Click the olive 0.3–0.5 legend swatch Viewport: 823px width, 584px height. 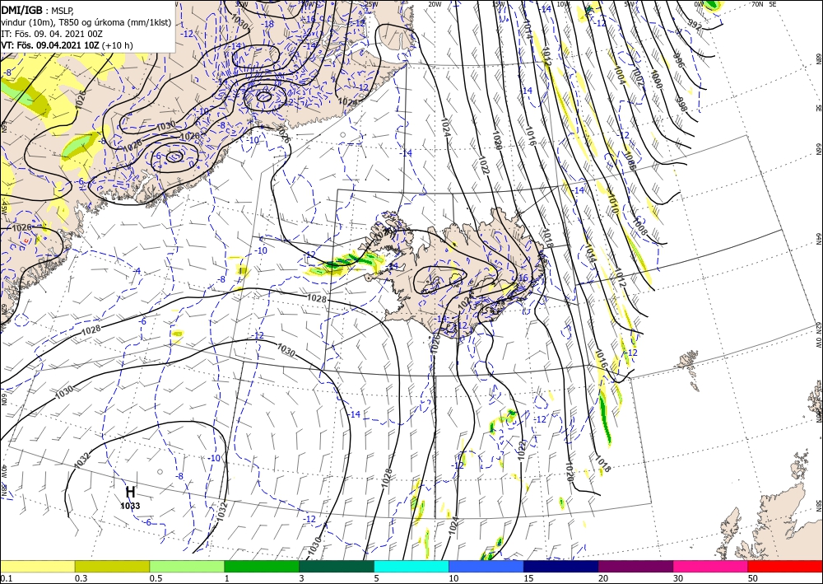click(x=112, y=566)
